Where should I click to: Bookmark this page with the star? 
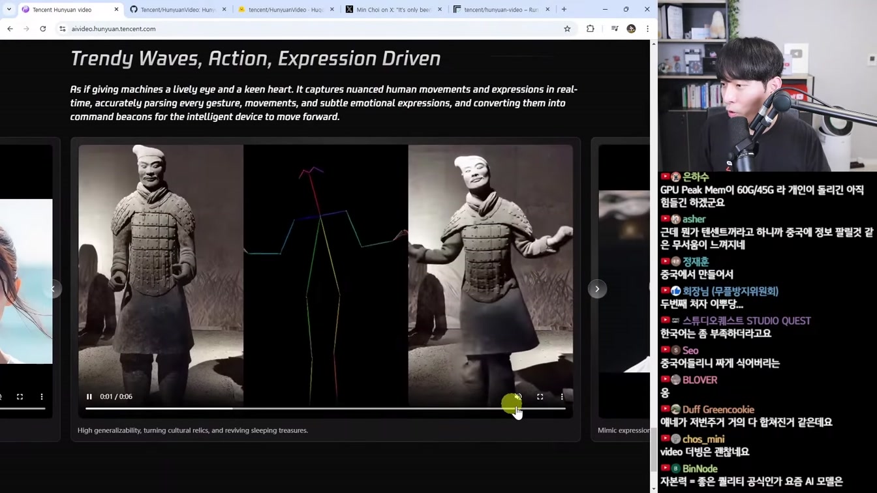click(x=567, y=29)
